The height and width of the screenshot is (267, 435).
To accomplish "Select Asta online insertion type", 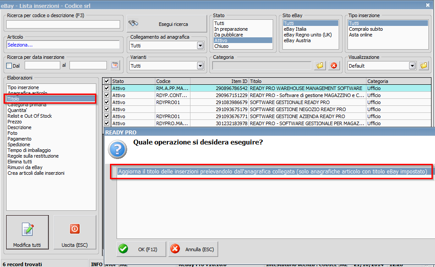I will 388,35.
